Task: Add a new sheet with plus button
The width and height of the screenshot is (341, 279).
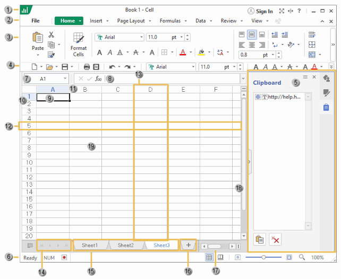Action: (x=189, y=245)
